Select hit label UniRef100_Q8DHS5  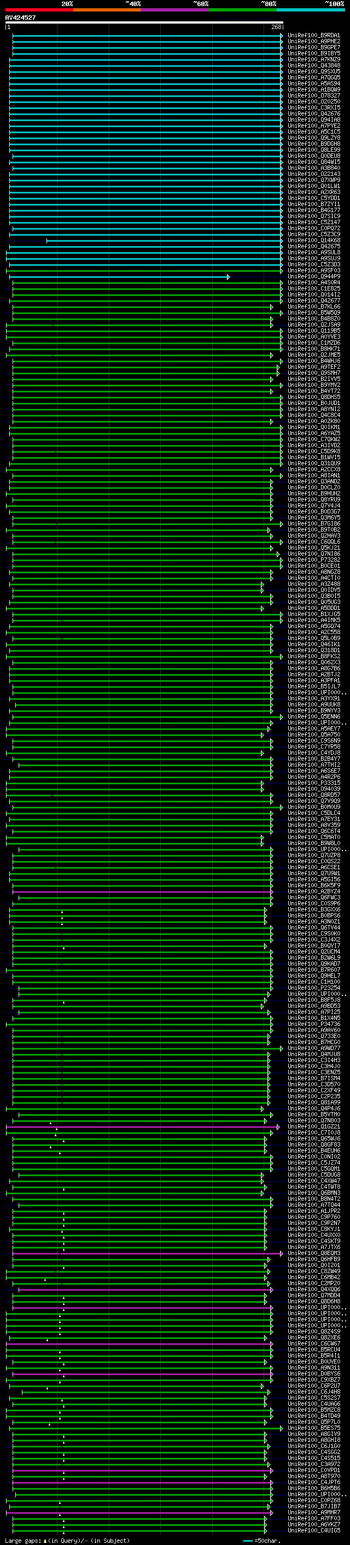pyautogui.click(x=314, y=397)
